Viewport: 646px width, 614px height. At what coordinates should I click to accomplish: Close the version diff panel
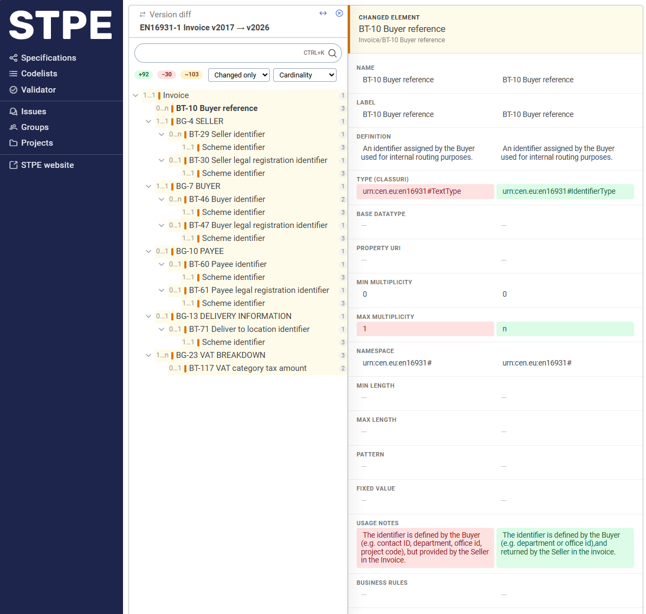click(x=339, y=13)
